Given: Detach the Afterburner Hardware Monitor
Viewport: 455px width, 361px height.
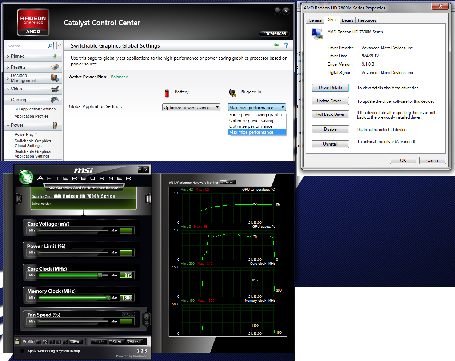Looking at the screenshot, I should [x=228, y=182].
